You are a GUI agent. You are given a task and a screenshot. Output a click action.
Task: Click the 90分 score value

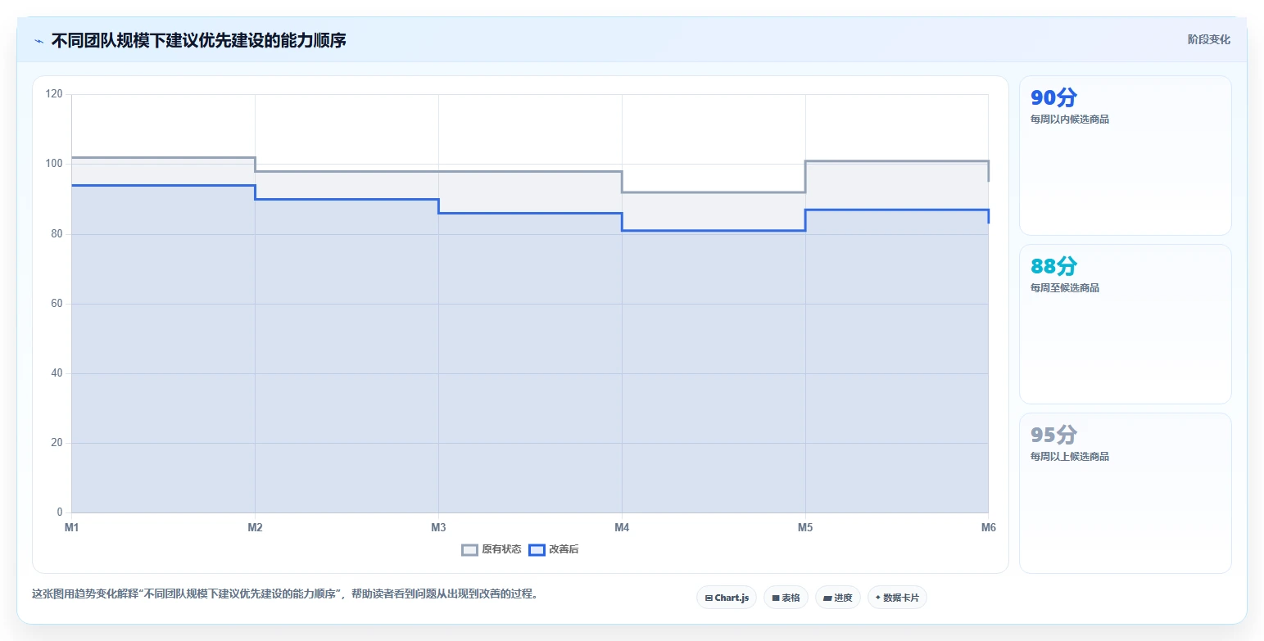coord(1053,97)
